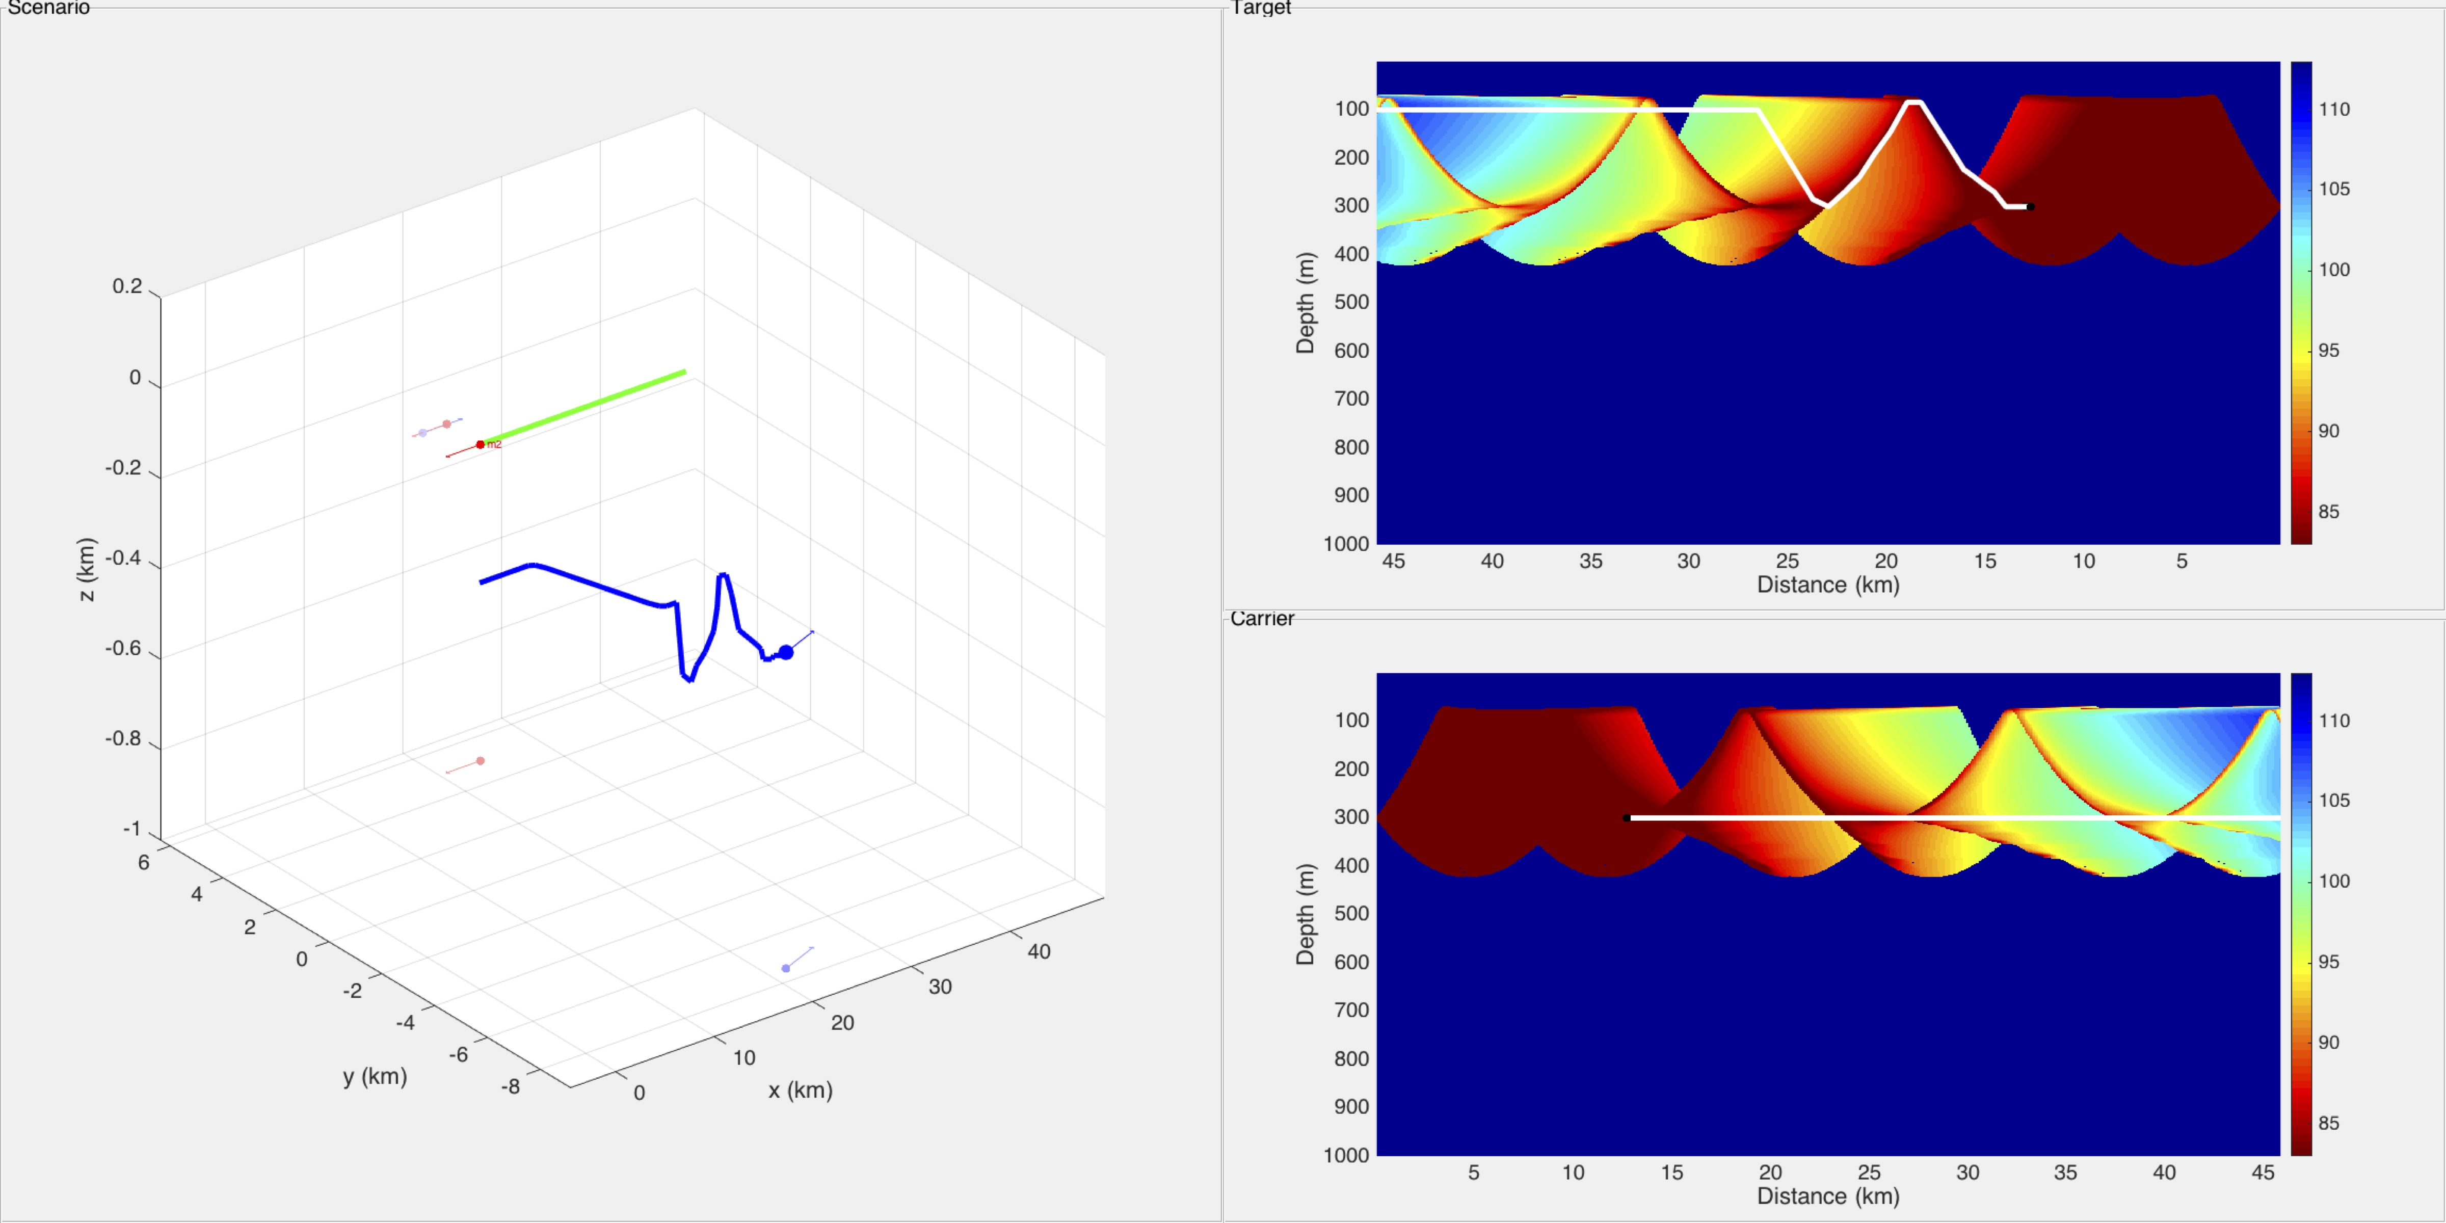Click the large blue vehicle marker in Scenario
This screenshot has width=2446, height=1223.
pos(785,652)
